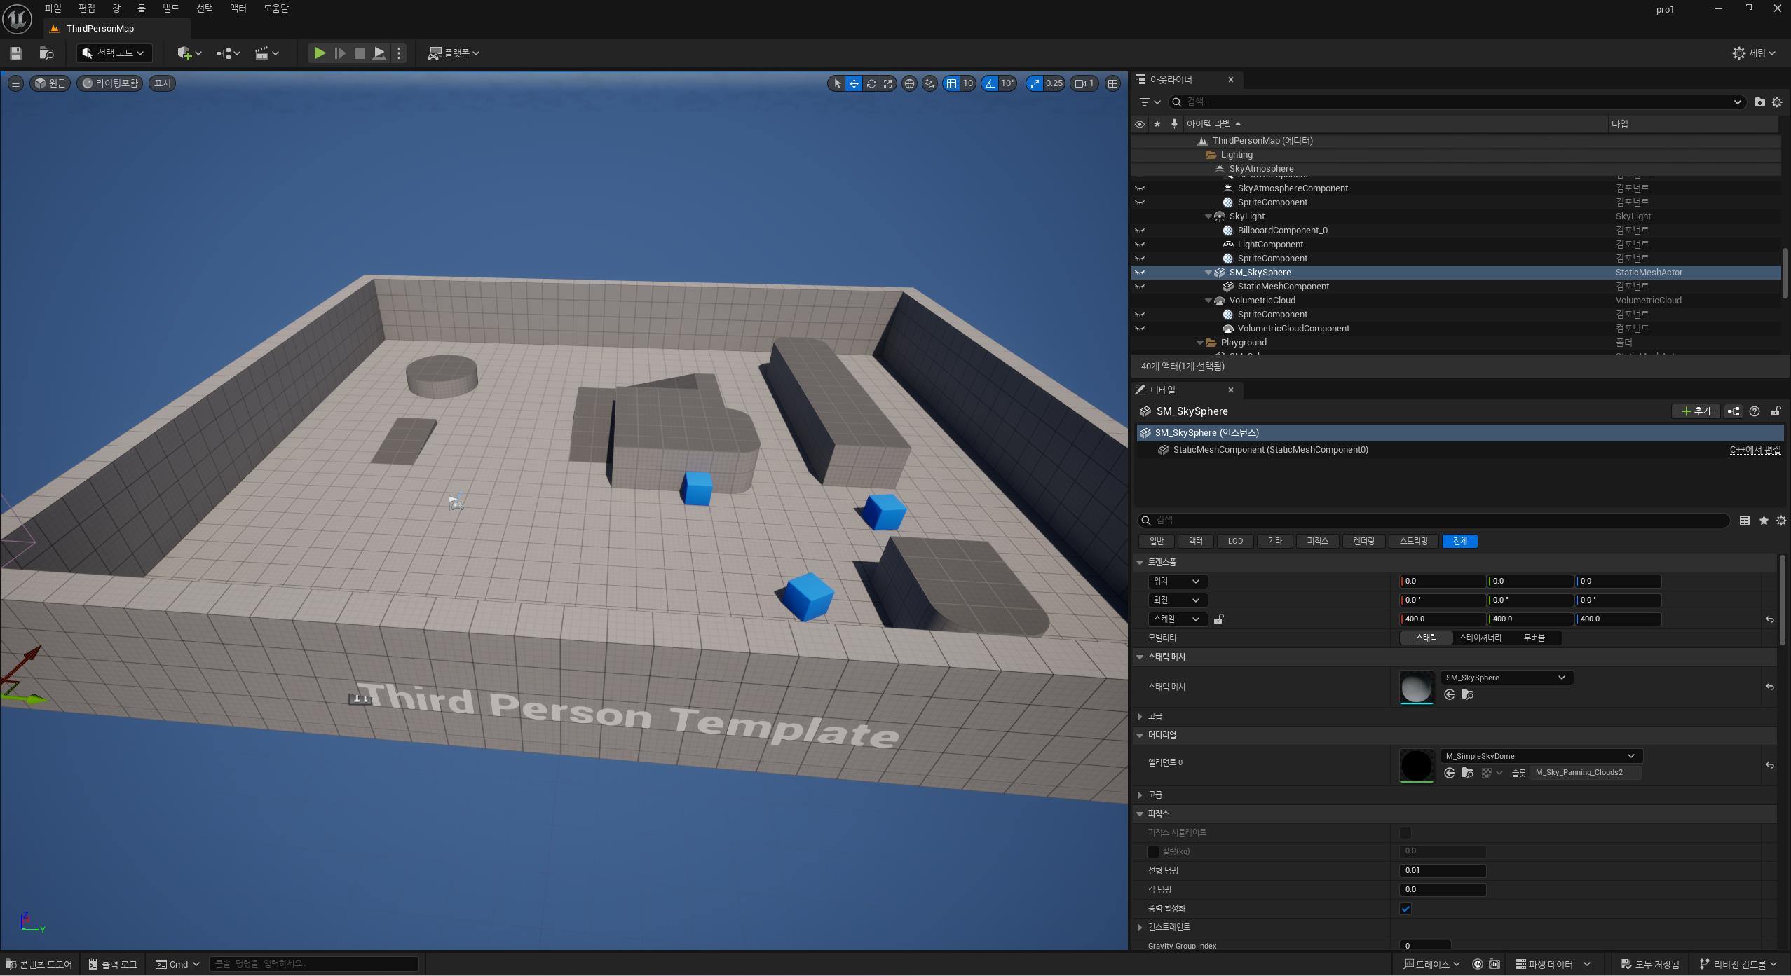Toggle grid snapping icon in viewport toolbar
Image resolution: width=1791 pixels, height=976 pixels.
point(951,83)
